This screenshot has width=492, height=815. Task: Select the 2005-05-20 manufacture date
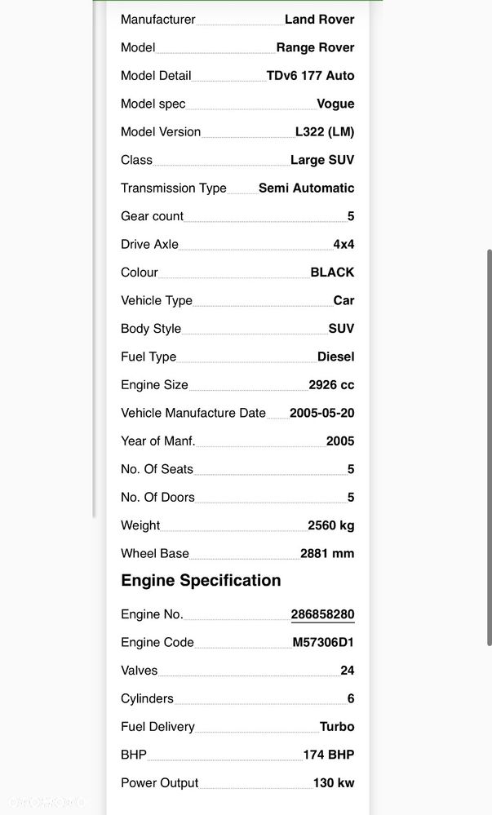tap(322, 413)
